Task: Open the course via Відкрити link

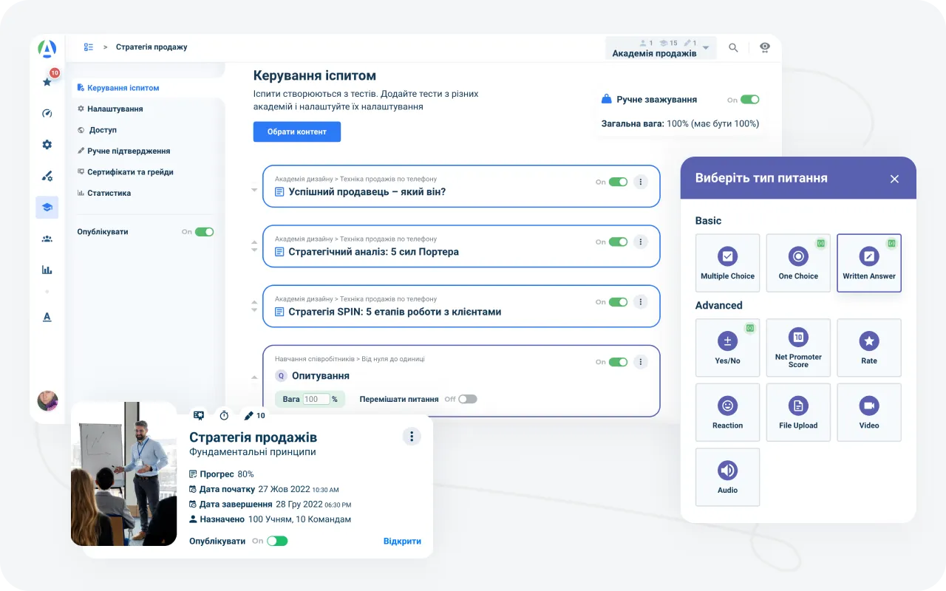Action: click(402, 541)
